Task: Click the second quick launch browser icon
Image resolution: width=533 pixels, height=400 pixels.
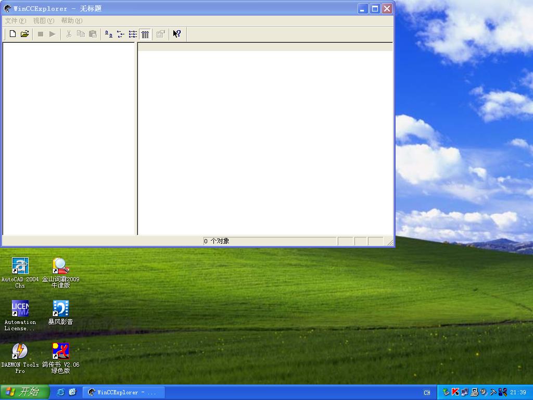Action: [73, 392]
